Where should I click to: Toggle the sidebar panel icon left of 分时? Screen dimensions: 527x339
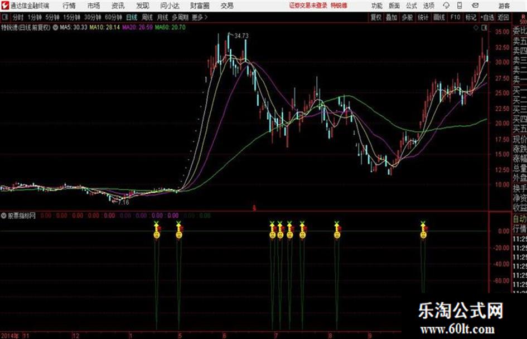4,17
